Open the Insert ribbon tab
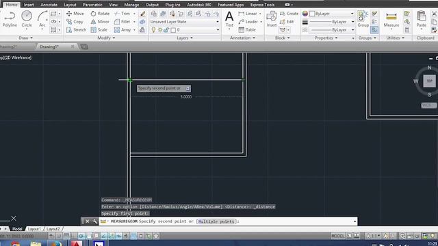The image size is (438, 246). pos(29,5)
